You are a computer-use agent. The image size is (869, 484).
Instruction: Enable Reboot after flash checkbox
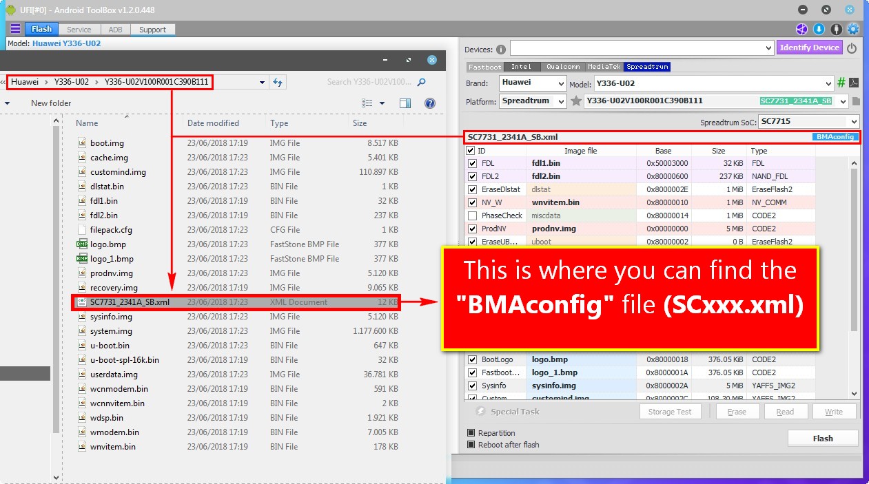(471, 445)
